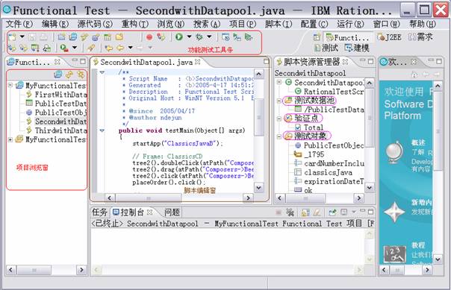Open the 脚本(I) menu
Image resolution: width=451 pixels, height=290 pixels.
(x=279, y=24)
